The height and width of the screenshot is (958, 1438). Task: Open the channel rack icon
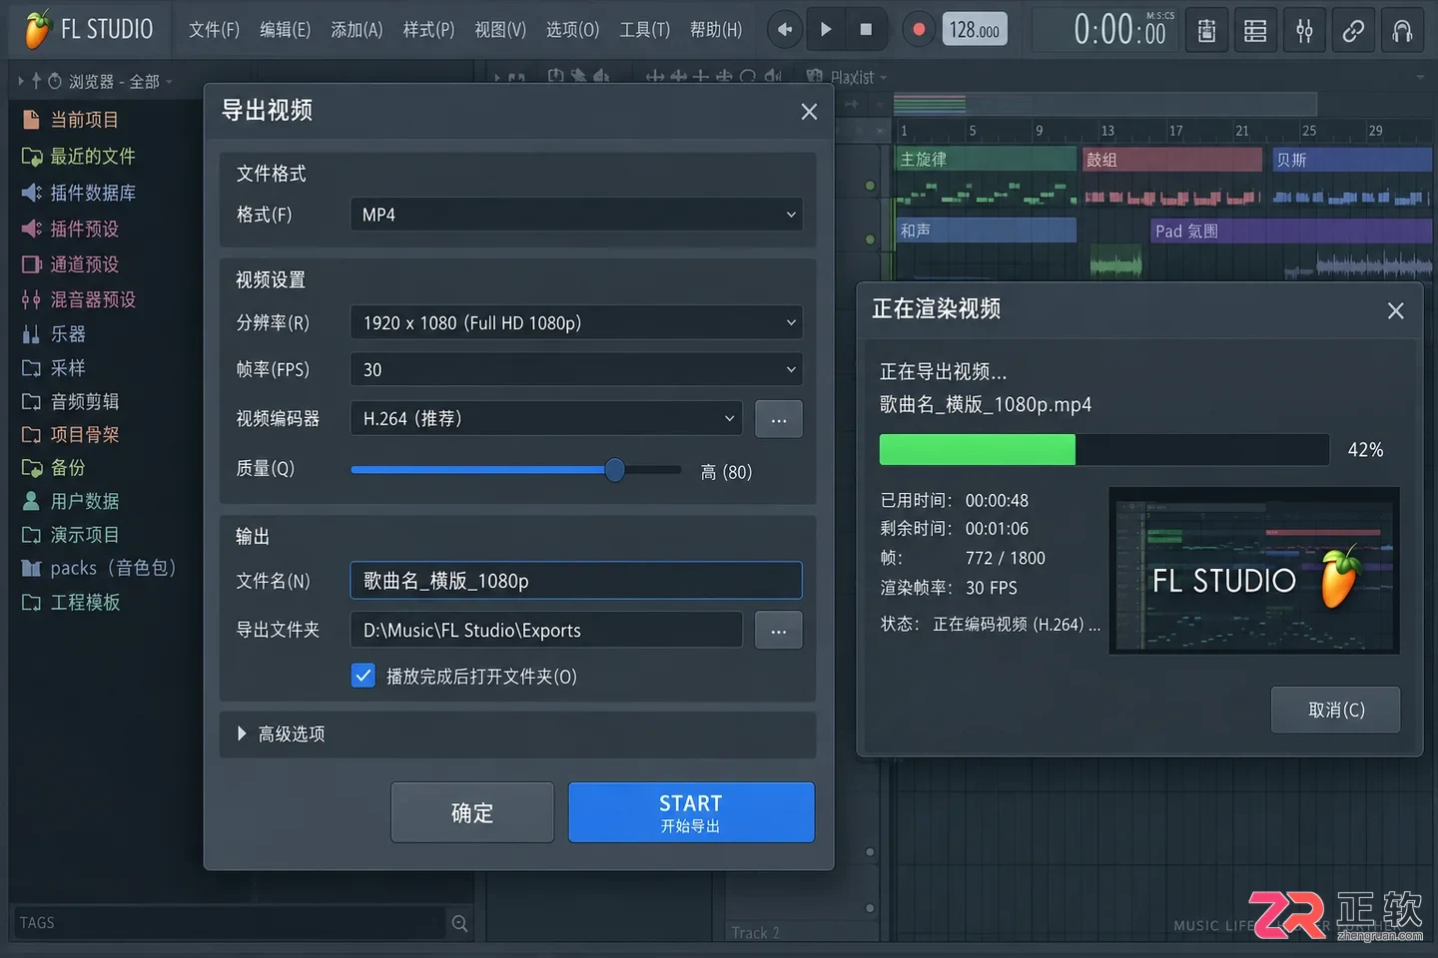pyautogui.click(x=1255, y=31)
